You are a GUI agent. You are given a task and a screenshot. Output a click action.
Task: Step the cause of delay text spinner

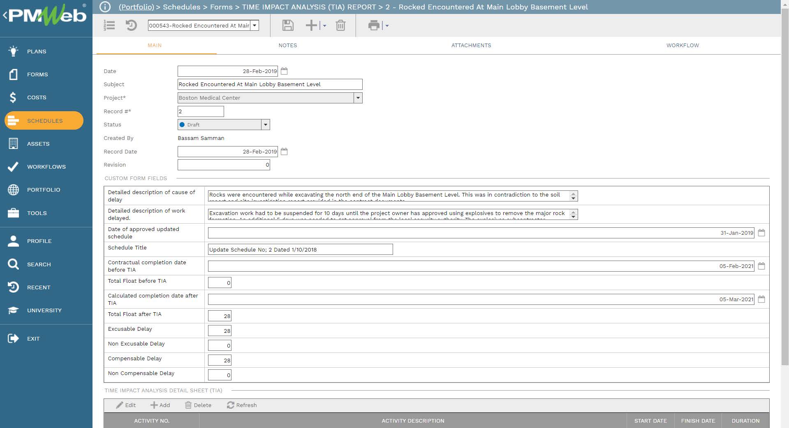(x=573, y=196)
